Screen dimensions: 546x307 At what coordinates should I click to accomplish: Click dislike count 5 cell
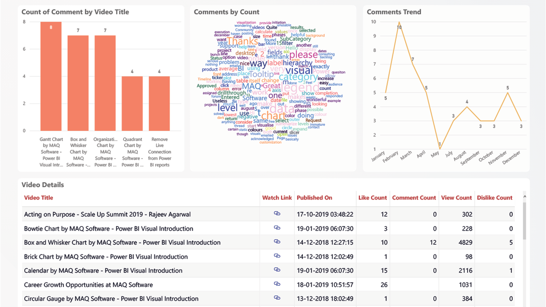pyautogui.click(x=511, y=243)
